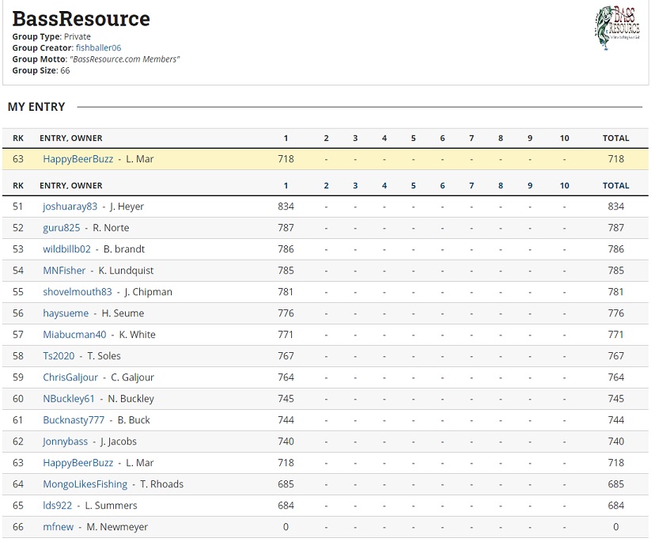The image size is (651, 542).
Task: Select shovelmouth83's total 781
Action: [615, 292]
